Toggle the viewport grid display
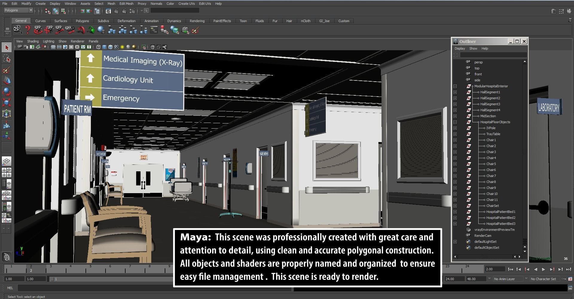This screenshot has width=574, height=299. (x=53, y=47)
